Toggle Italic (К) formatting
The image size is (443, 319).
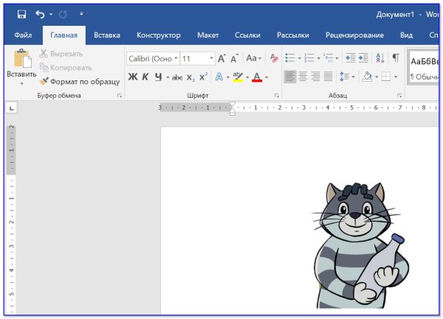tap(145, 77)
